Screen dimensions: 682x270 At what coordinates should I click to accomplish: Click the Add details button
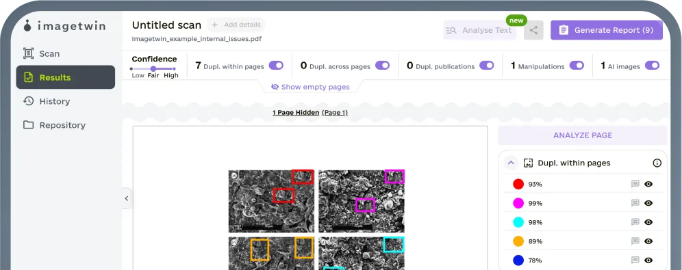(236, 25)
